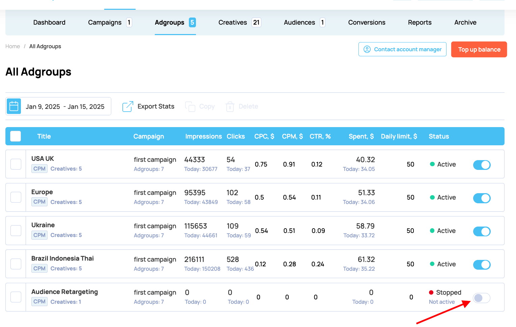
Task: Switch to the Campaigns tab
Action: [x=105, y=22]
